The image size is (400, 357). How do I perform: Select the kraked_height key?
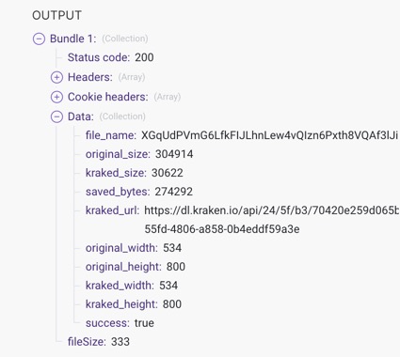(121, 304)
